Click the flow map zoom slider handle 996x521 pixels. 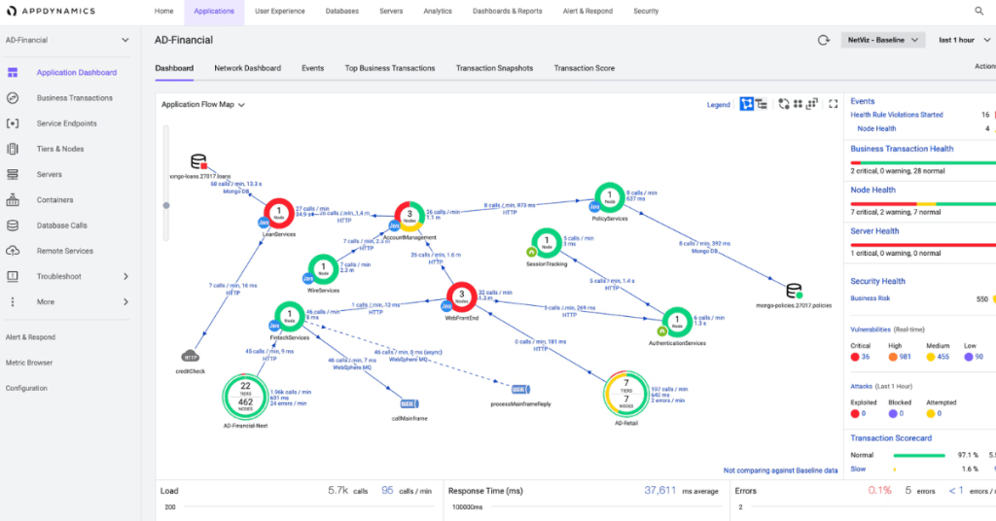pos(166,205)
